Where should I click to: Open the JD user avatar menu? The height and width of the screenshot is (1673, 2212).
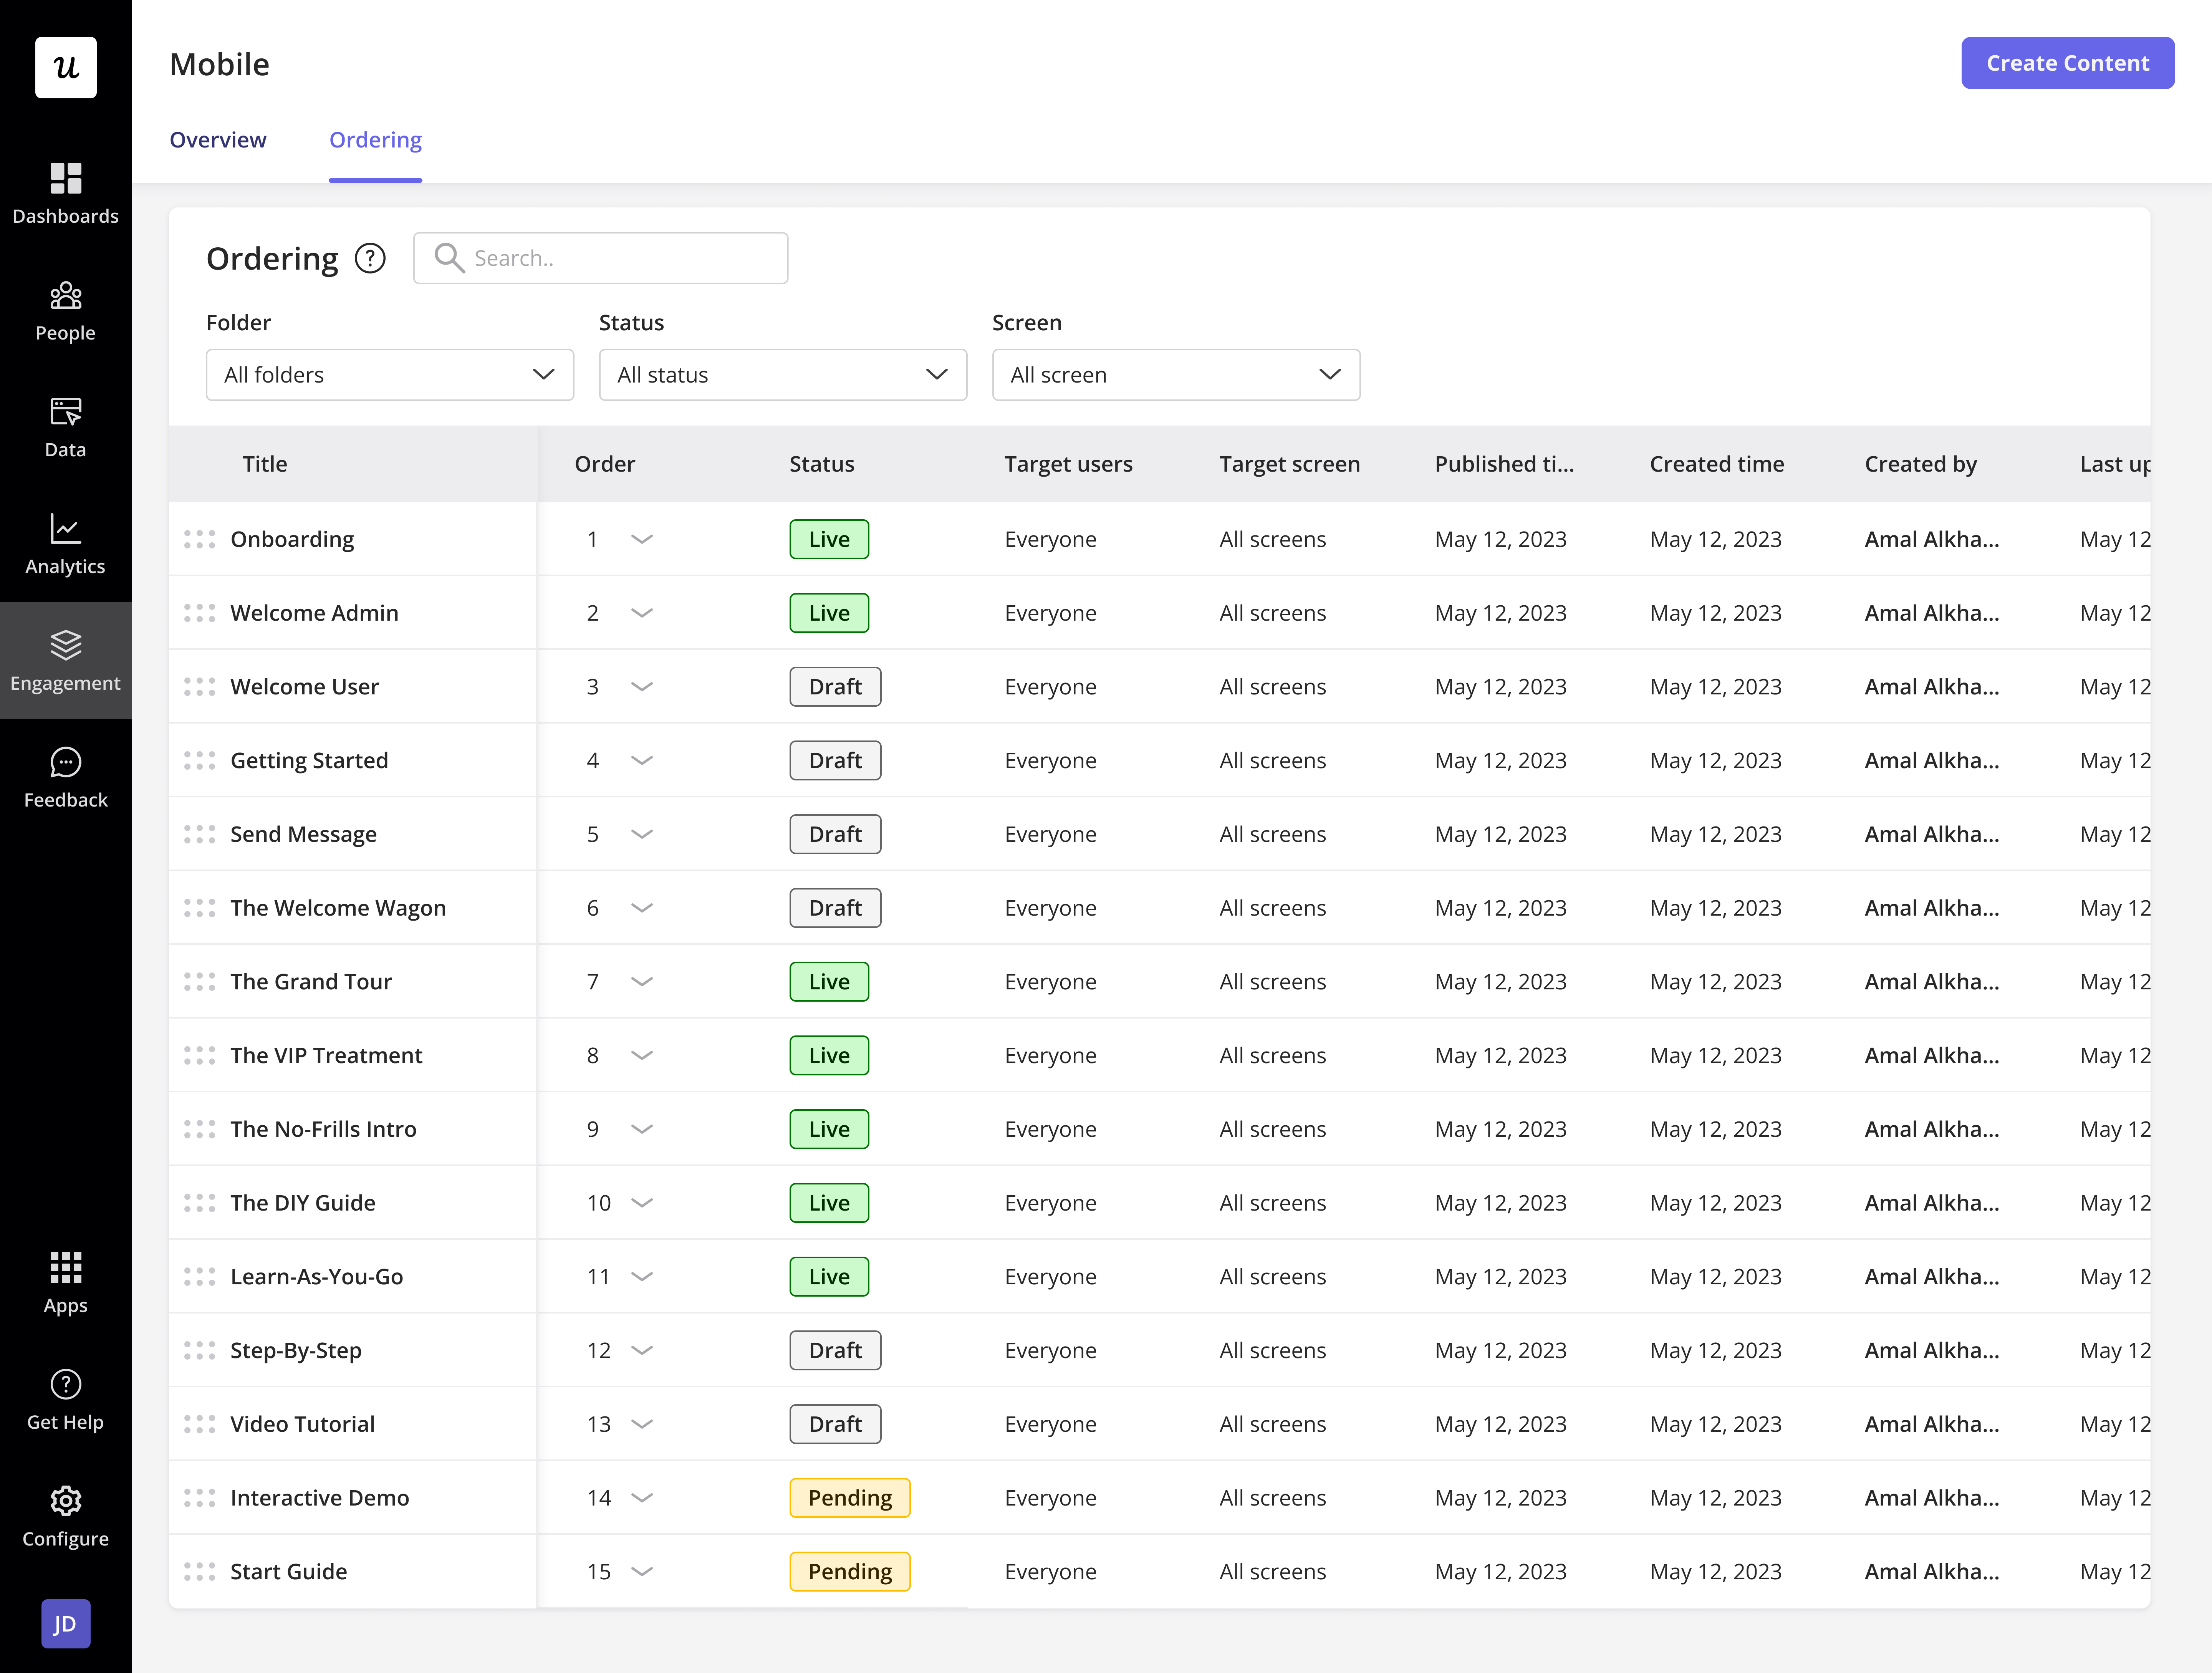point(66,1623)
